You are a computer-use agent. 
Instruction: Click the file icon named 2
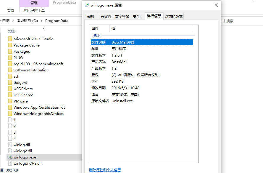pos(10,126)
